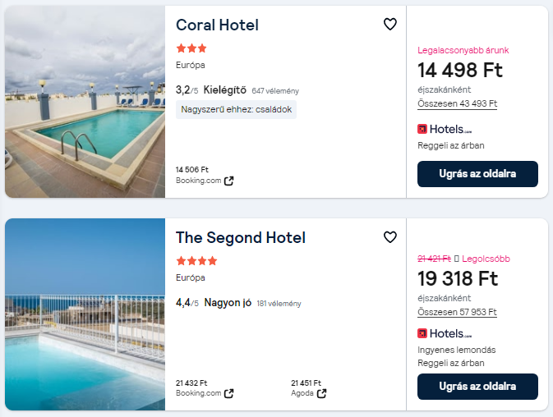Screen dimensions: 553x417
Task: View The Segond Hotel pool photo
Action: [85, 314]
